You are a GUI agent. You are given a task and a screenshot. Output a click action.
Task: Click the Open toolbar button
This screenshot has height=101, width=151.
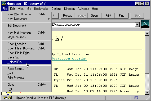point(95,16)
